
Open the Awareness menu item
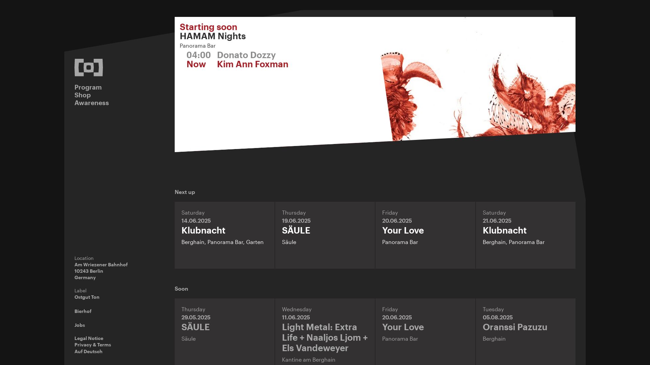[x=92, y=103]
